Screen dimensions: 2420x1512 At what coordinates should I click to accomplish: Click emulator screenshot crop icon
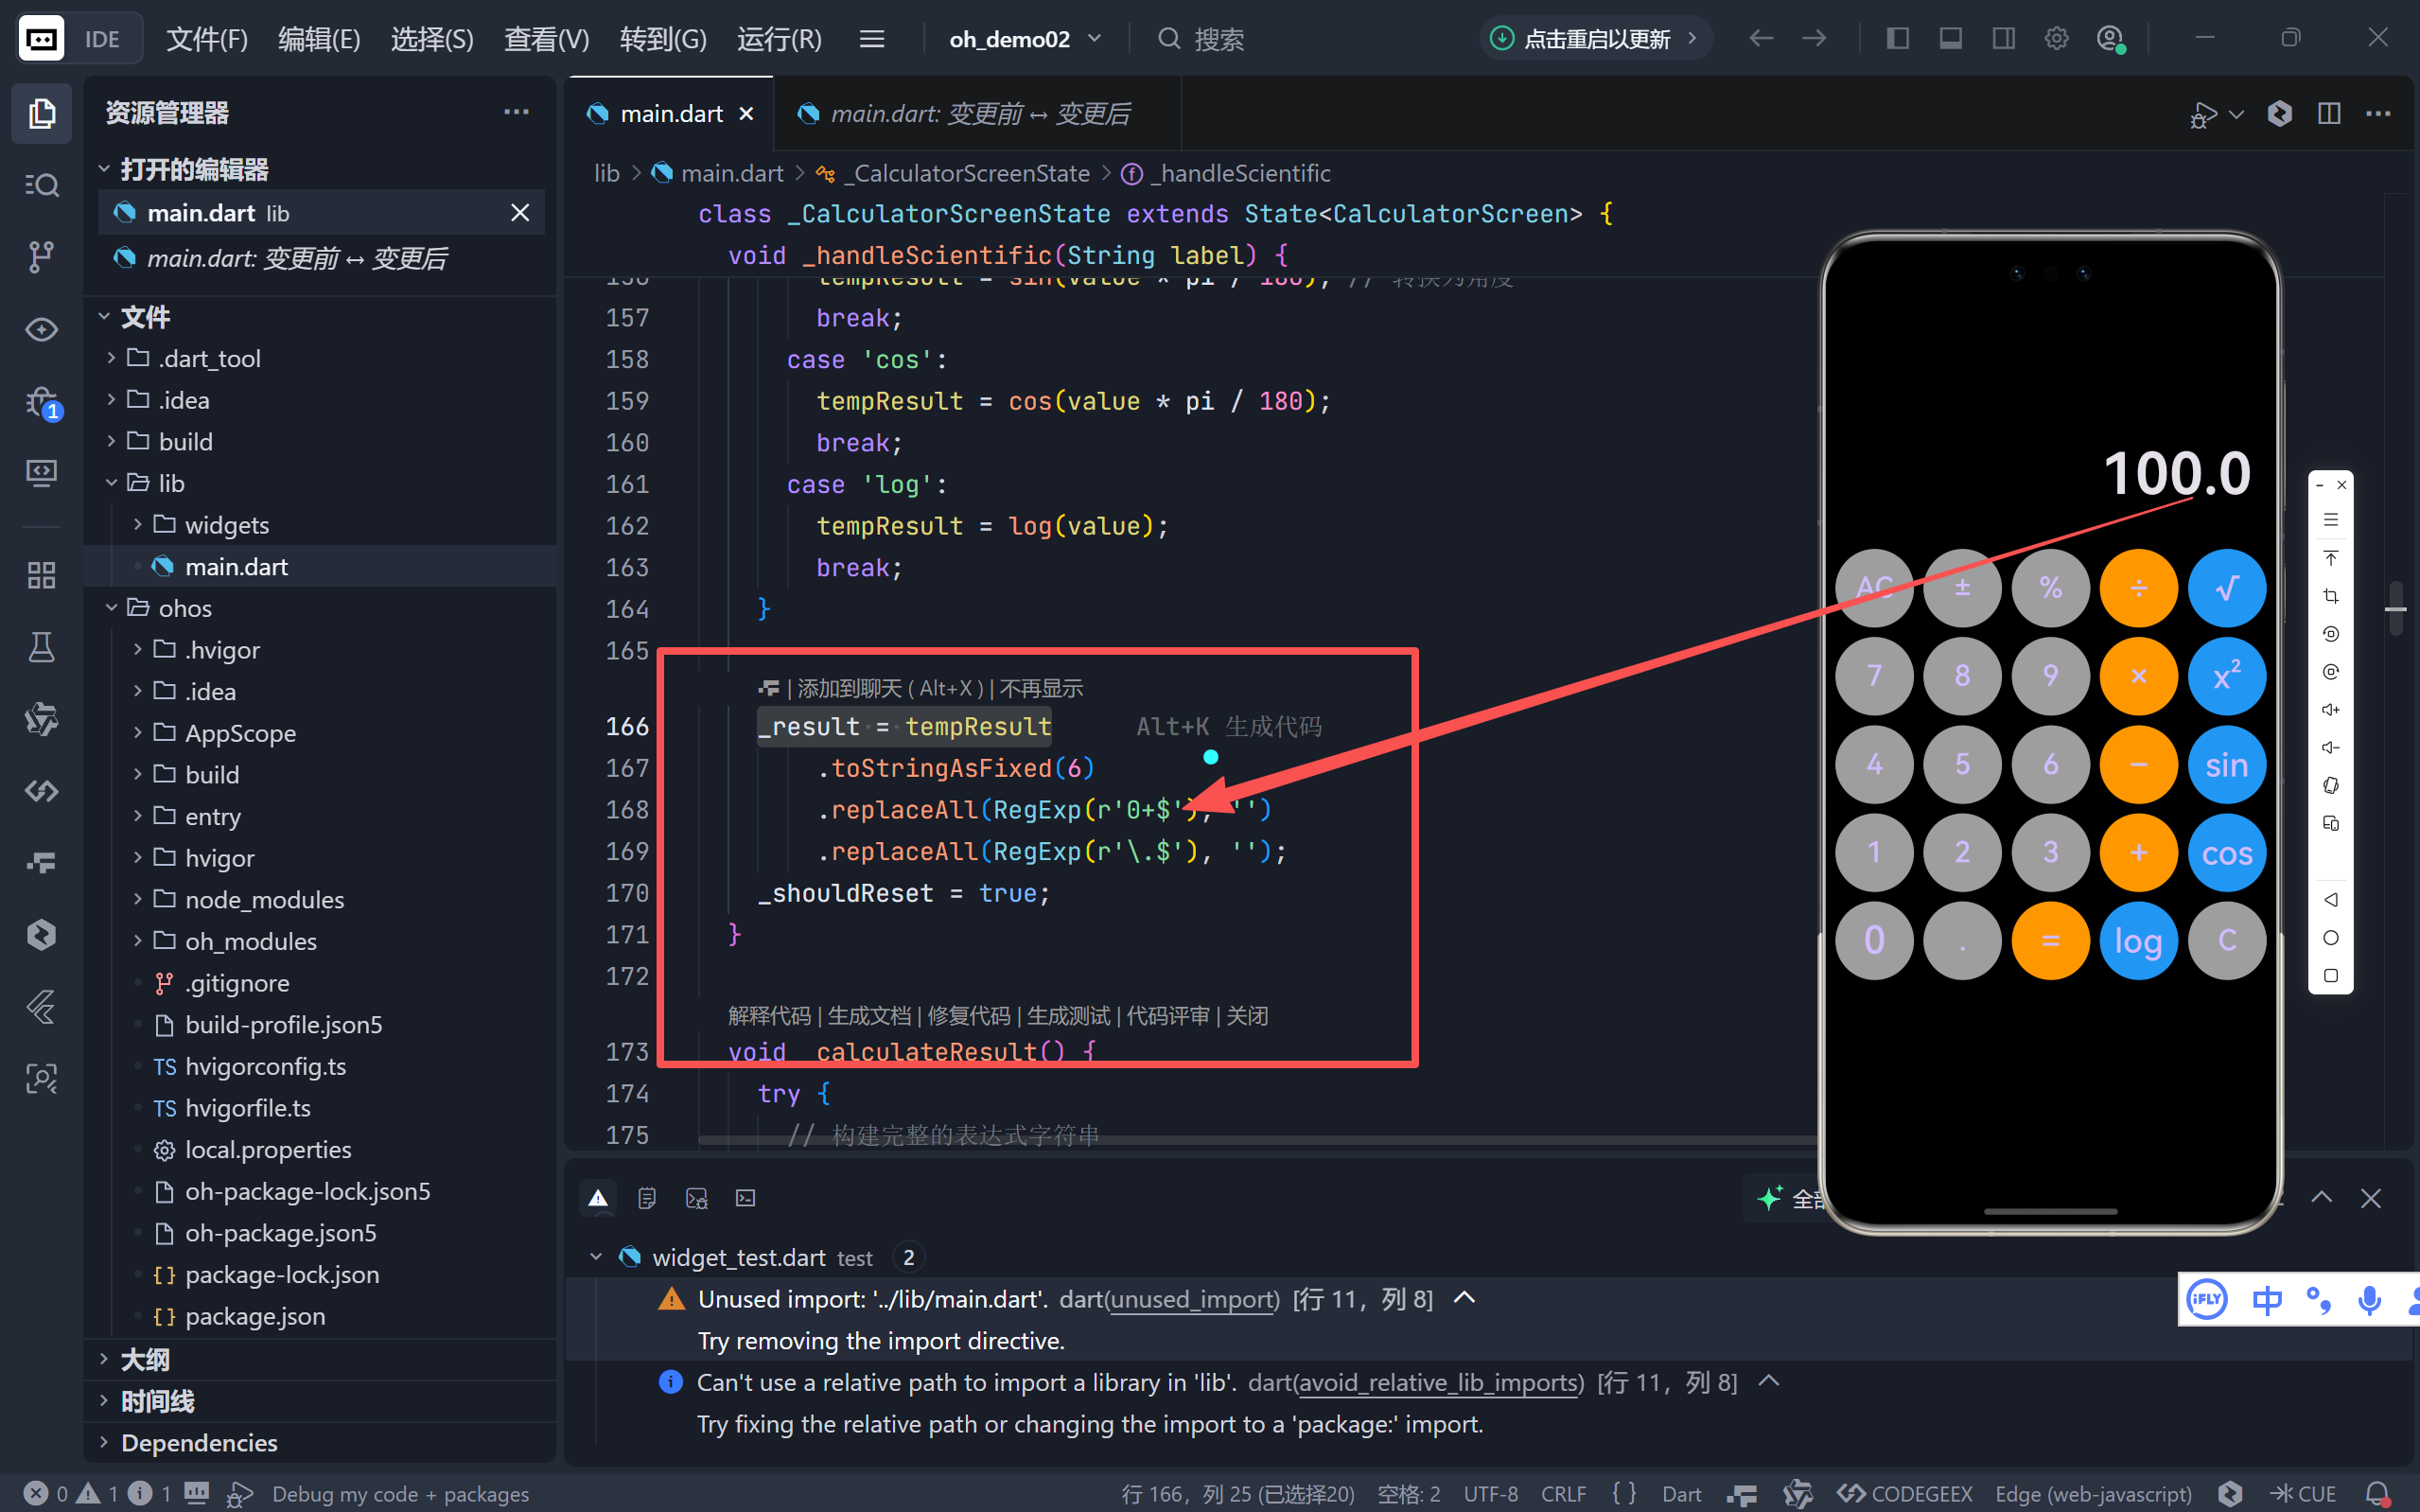pos(2330,596)
